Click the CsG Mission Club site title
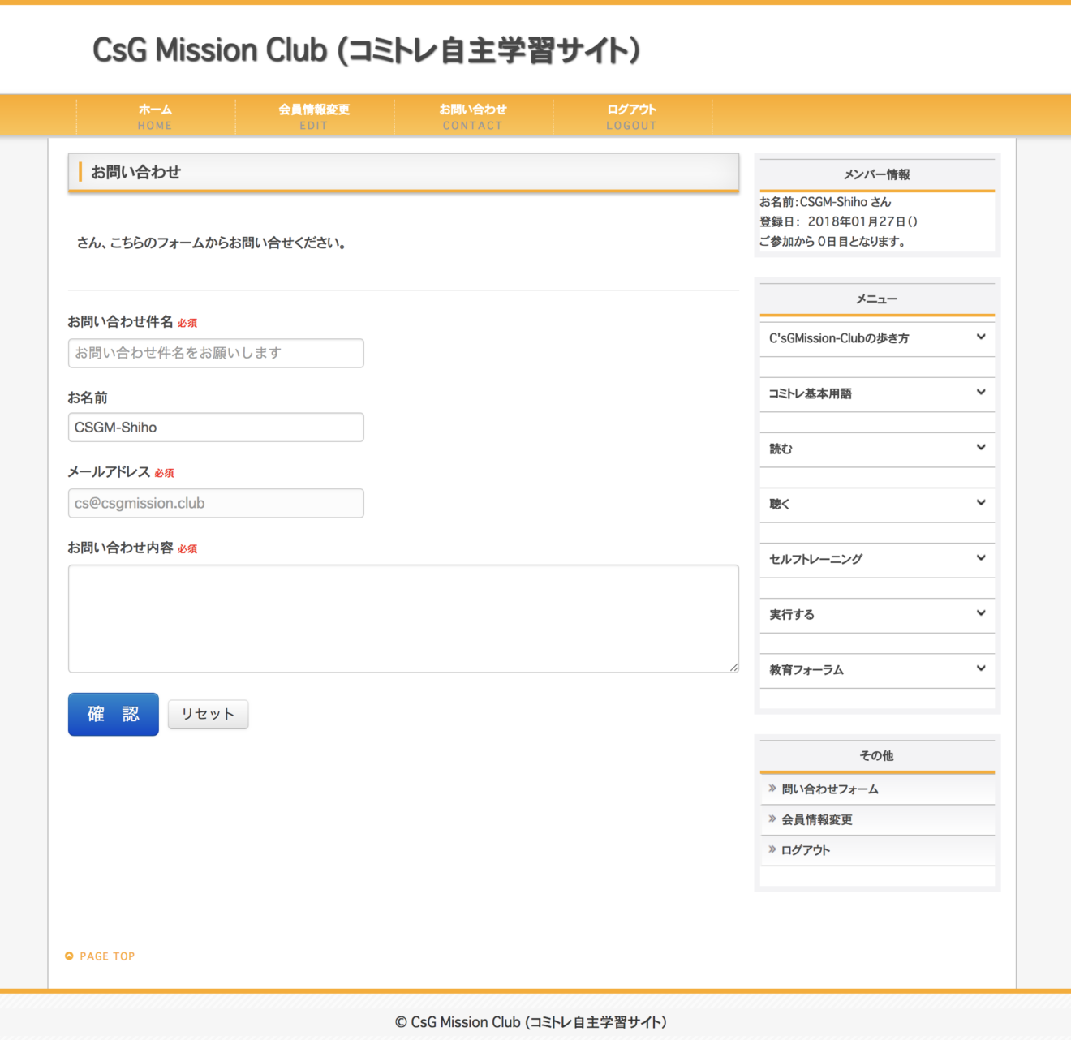 point(366,50)
